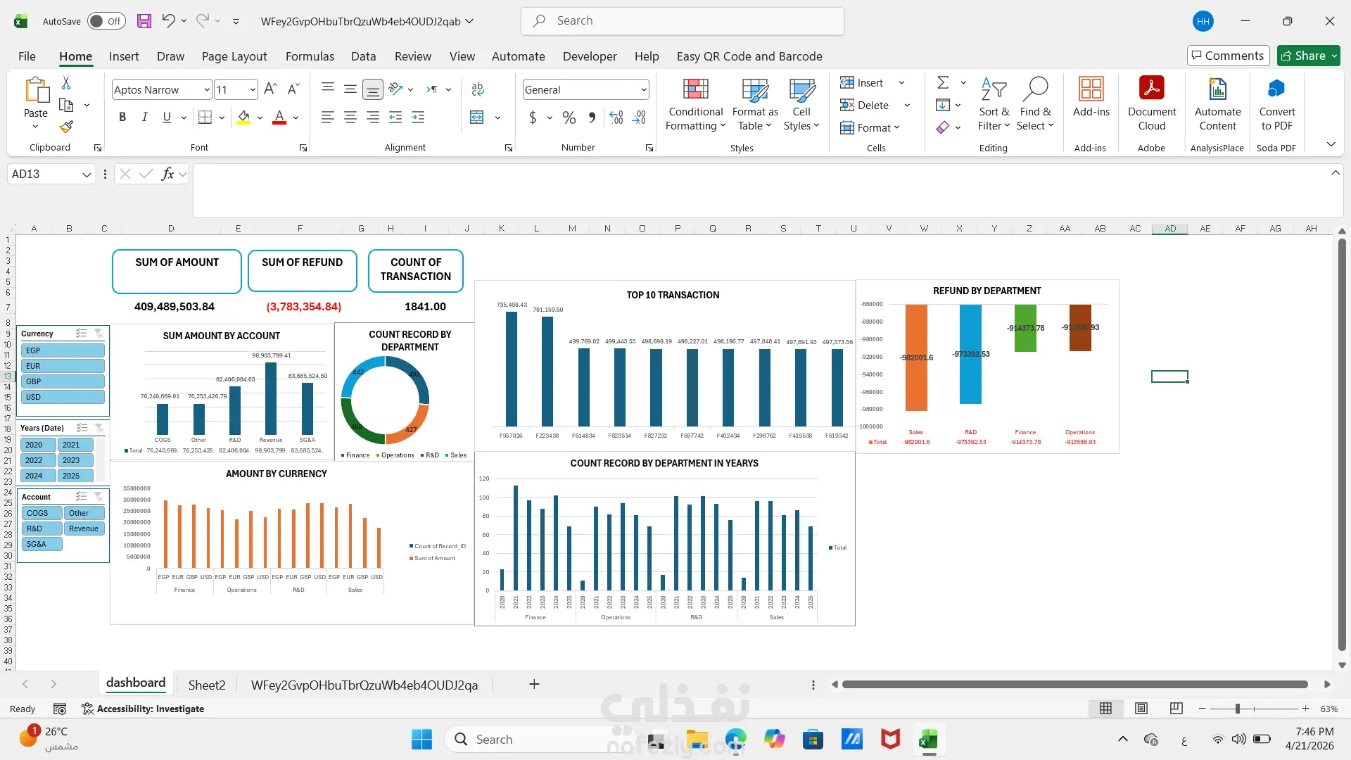Toggle 2024 in Years slicer

38,476
